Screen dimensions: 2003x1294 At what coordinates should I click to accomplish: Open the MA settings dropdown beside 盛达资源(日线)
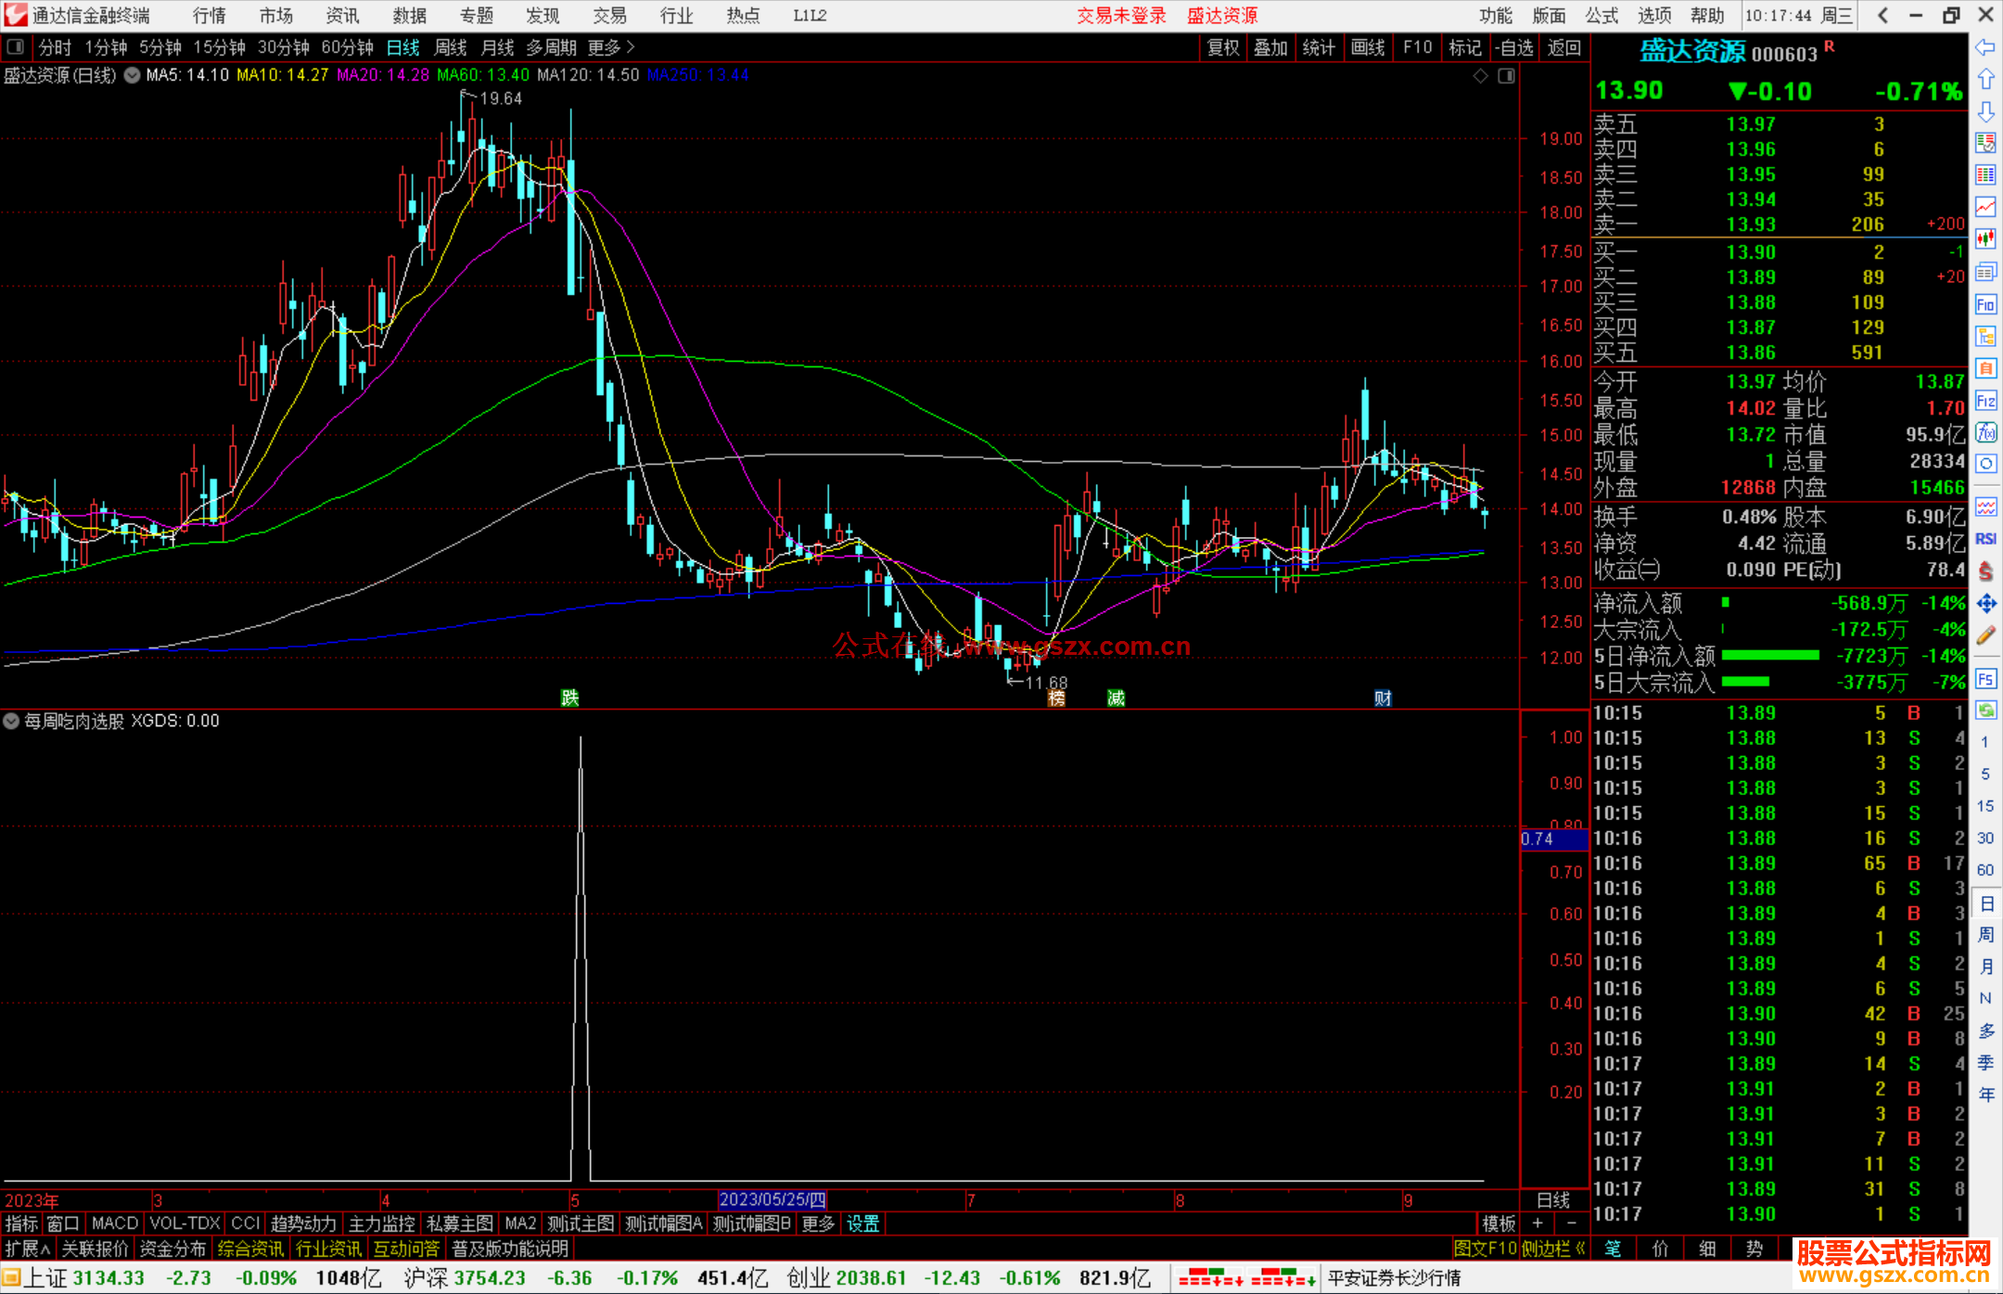click(x=133, y=76)
